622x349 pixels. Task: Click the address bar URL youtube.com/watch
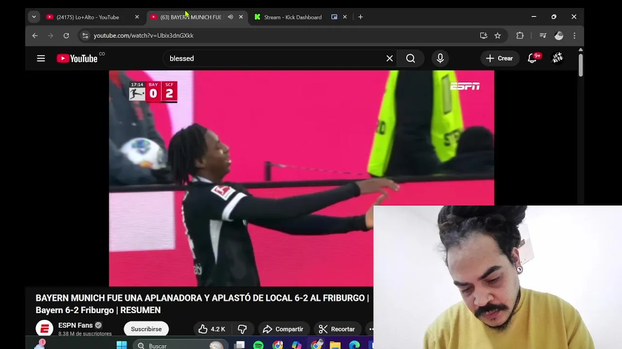(x=143, y=35)
